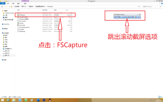This screenshot has height=102, width=163.
Task: Open the recent locations dropdown arrow
Action: pos(7,7)
